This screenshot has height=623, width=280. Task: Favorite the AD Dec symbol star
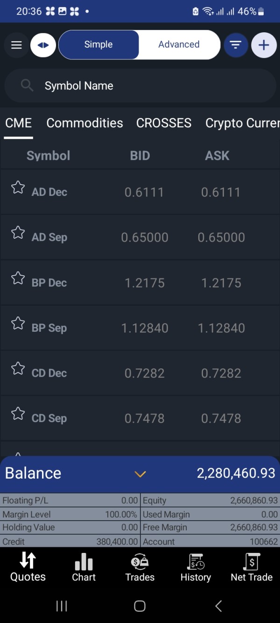click(x=18, y=187)
